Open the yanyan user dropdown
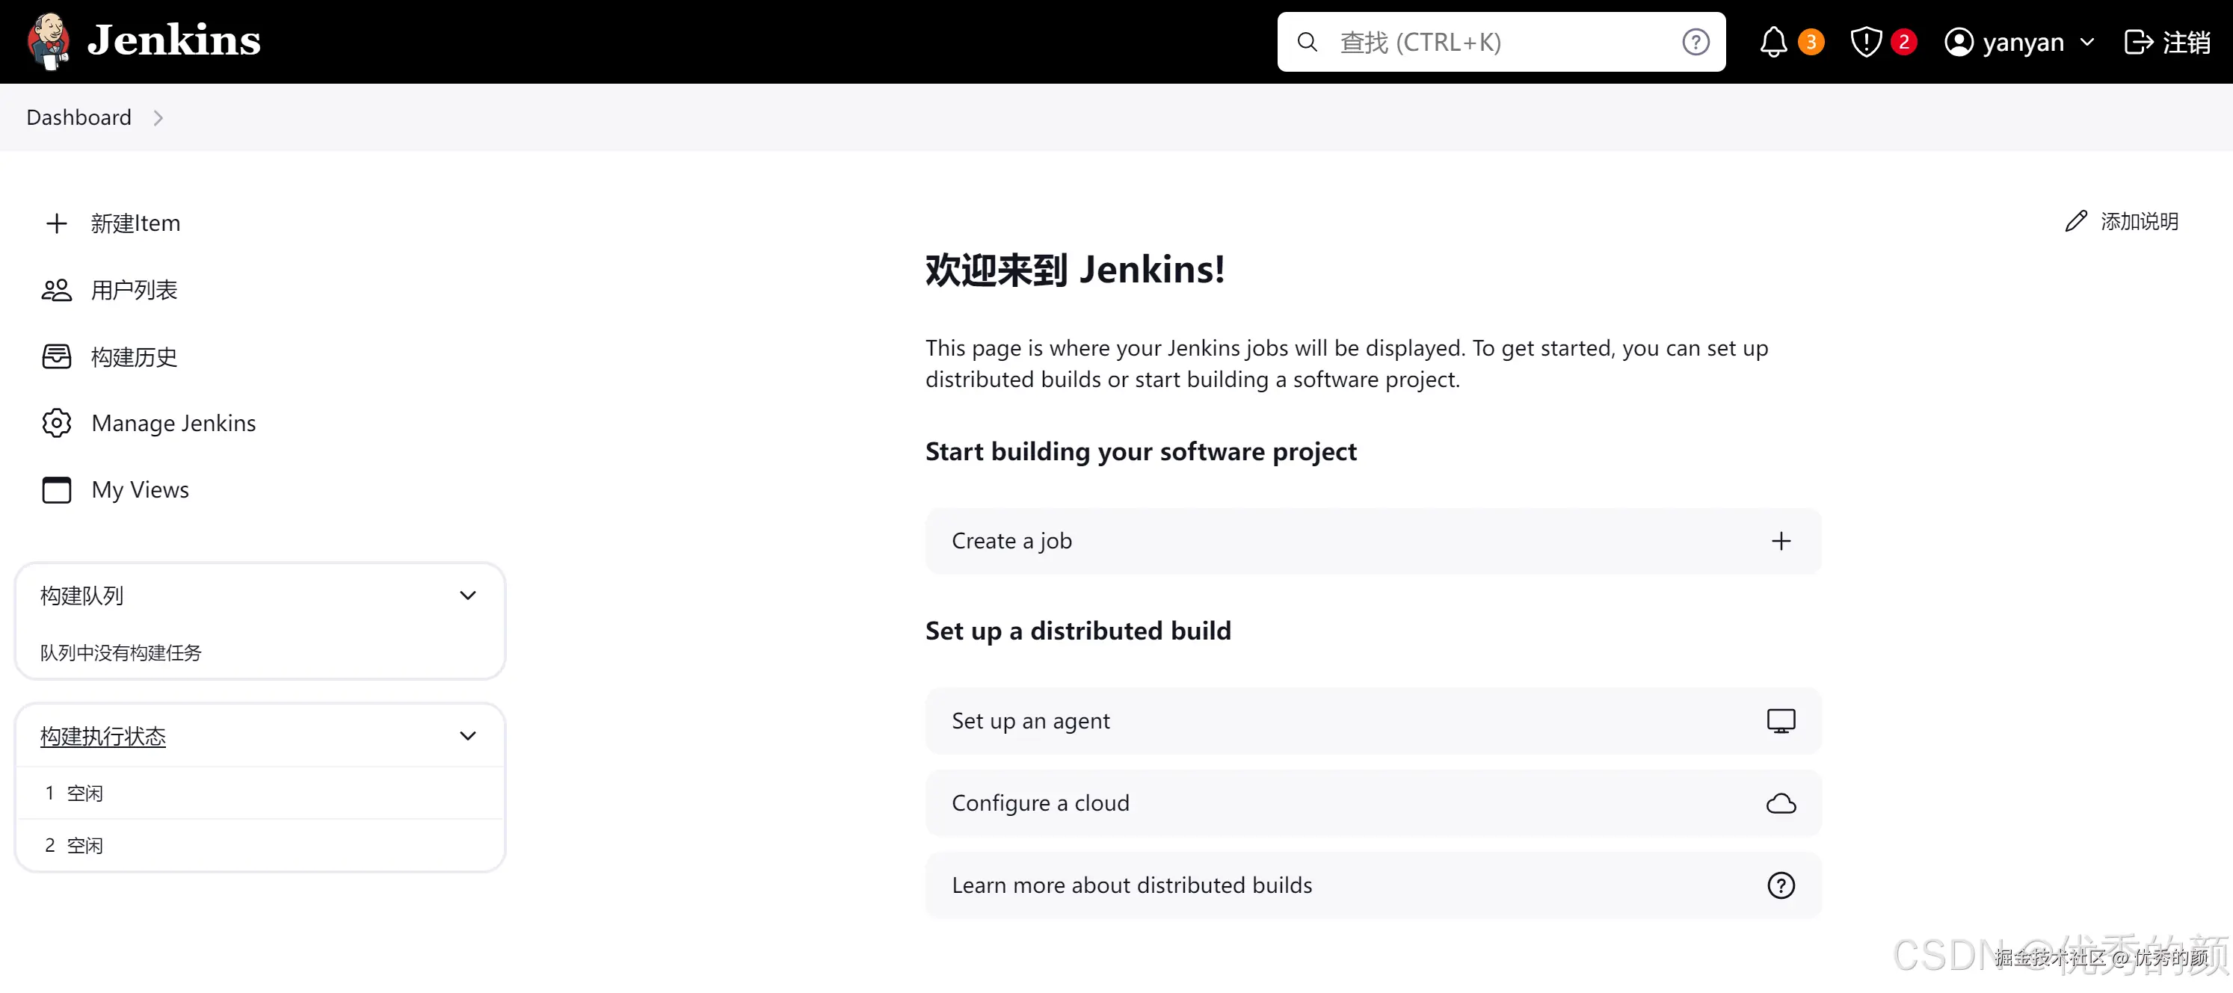 pyautogui.click(x=2087, y=42)
